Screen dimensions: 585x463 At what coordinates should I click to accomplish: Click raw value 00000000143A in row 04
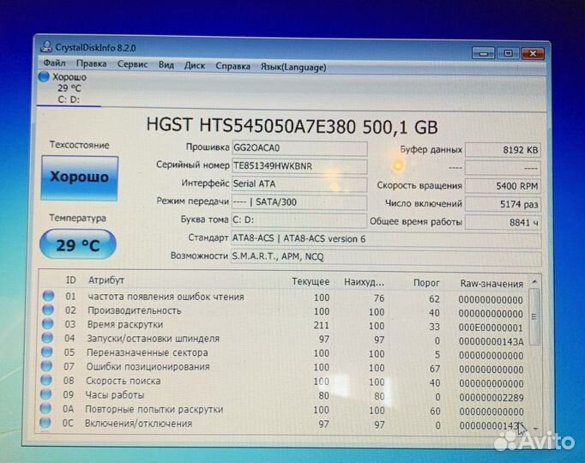[492, 342]
